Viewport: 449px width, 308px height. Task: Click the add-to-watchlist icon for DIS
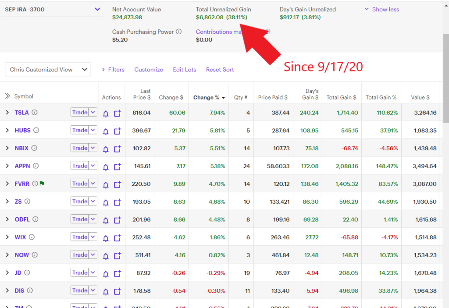(117, 291)
